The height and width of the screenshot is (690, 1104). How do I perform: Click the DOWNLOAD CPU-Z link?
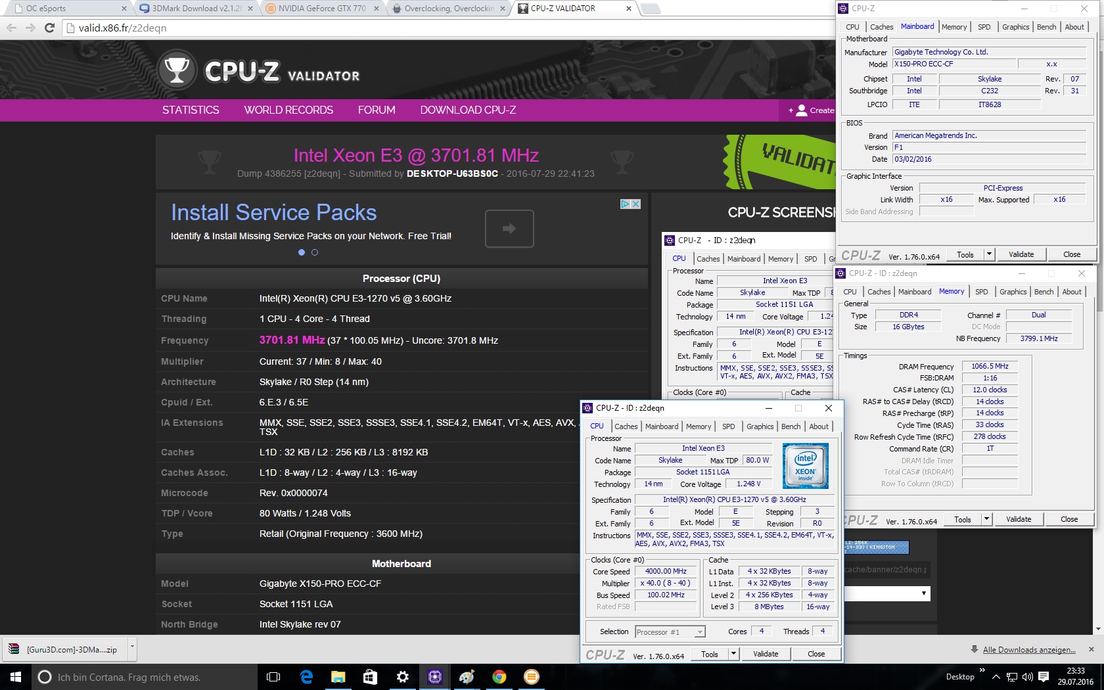468,110
